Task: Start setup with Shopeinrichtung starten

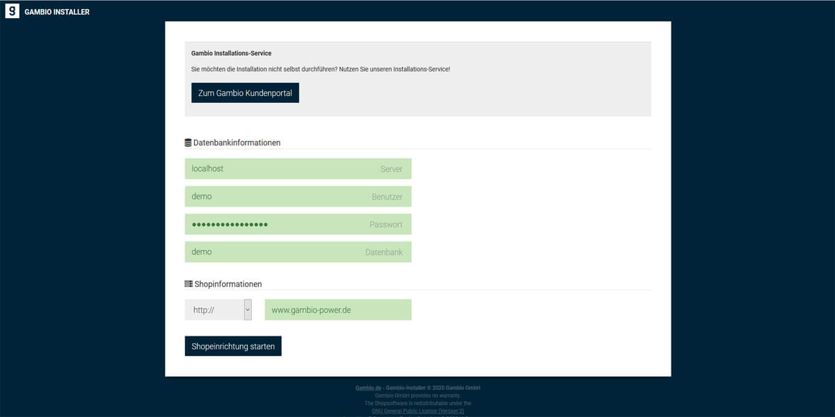Action: click(233, 346)
